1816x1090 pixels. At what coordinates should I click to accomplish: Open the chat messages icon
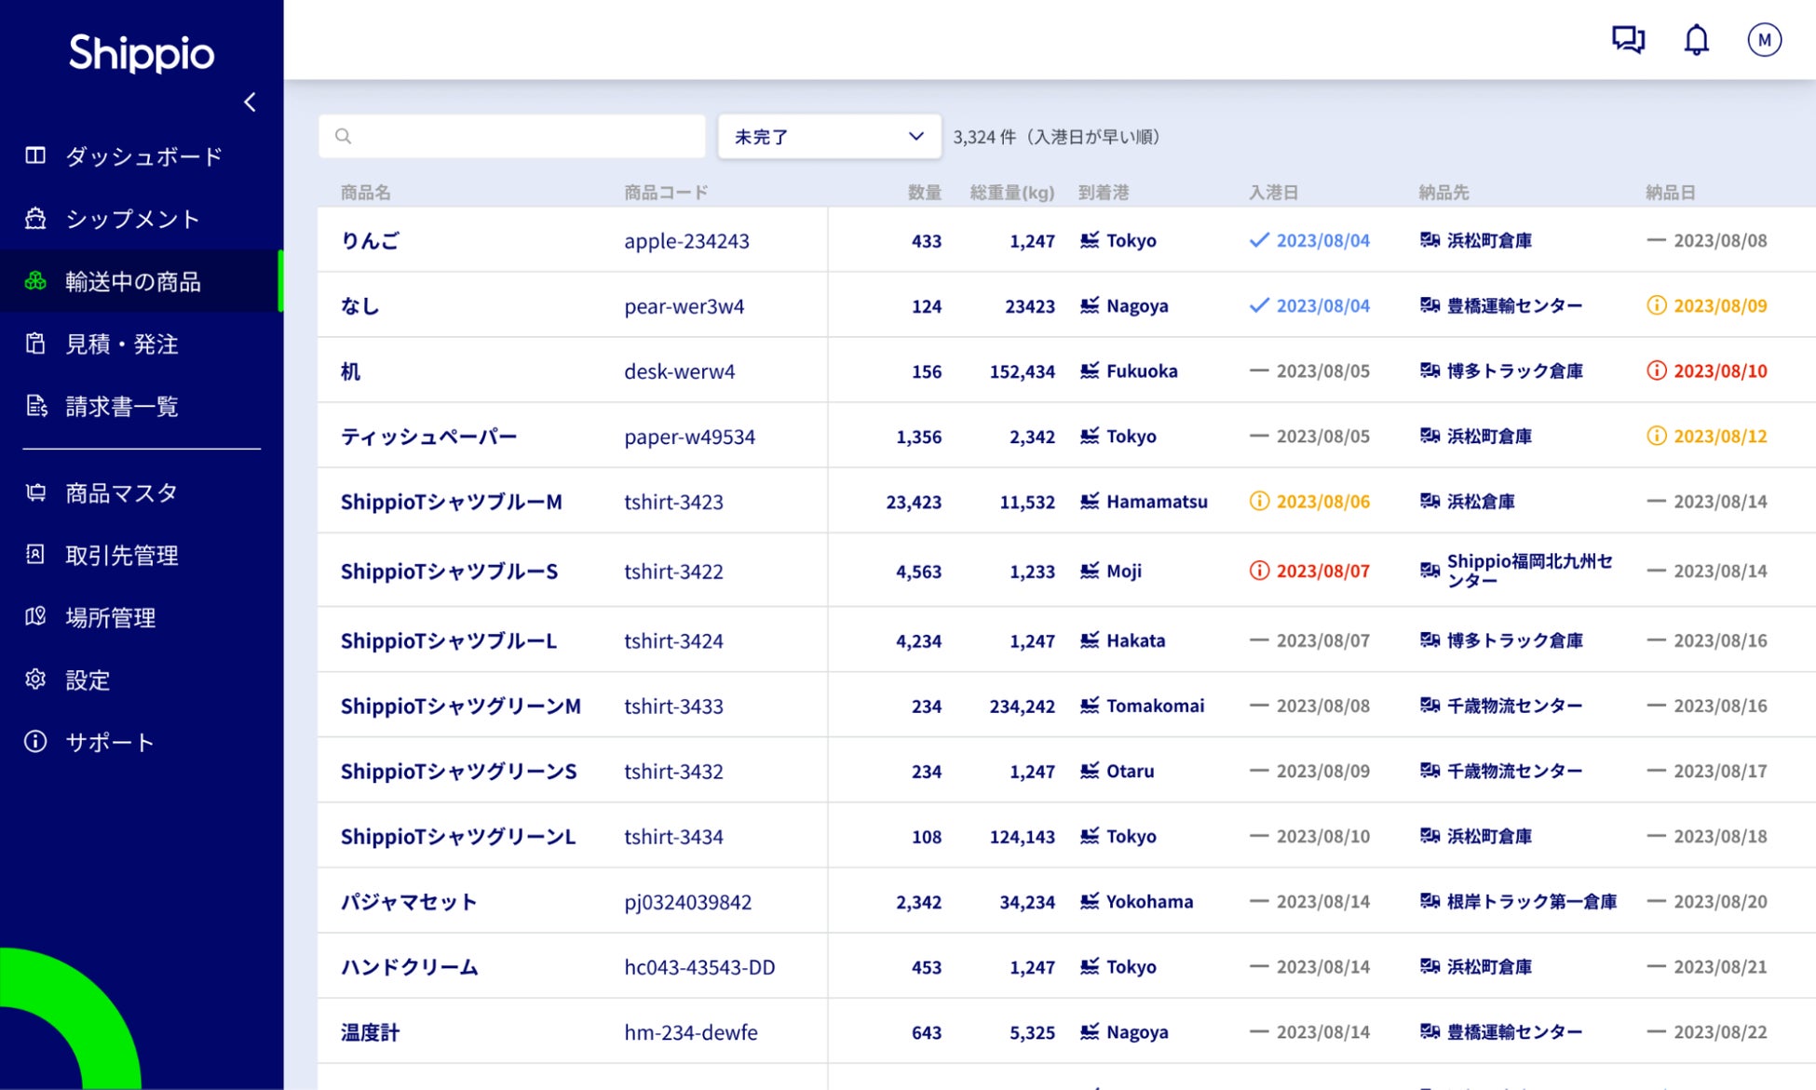[1628, 40]
